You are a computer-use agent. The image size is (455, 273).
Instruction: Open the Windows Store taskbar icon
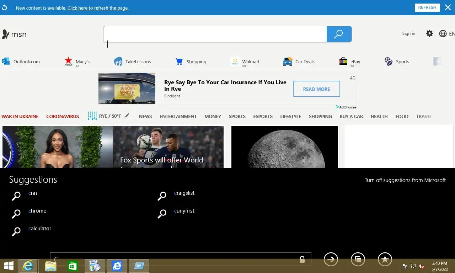click(73, 266)
